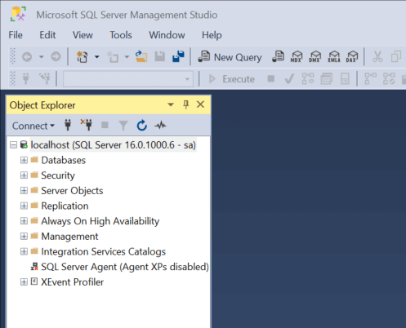The height and width of the screenshot is (328, 406).
Task: Click the Cut scissors icon
Action: coord(377,56)
